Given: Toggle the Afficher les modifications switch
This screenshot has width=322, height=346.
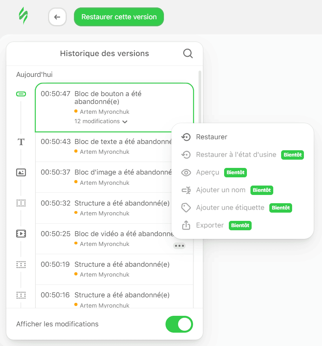Looking at the screenshot, I should pyautogui.click(x=179, y=324).
